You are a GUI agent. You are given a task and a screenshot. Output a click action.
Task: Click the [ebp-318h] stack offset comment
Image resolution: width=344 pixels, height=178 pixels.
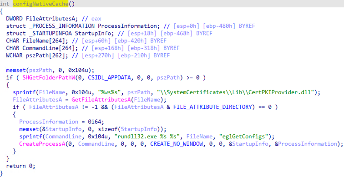pos(144,48)
